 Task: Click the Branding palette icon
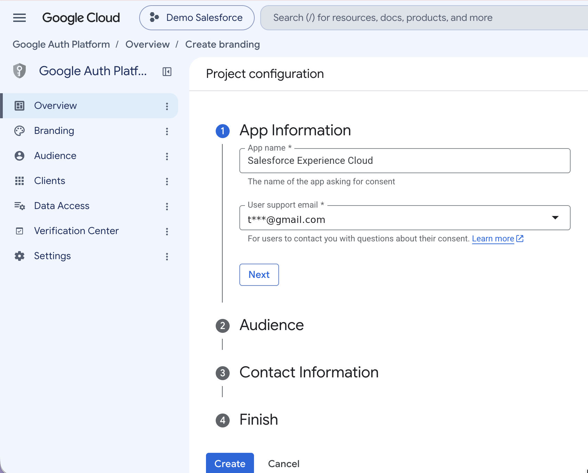click(x=19, y=131)
